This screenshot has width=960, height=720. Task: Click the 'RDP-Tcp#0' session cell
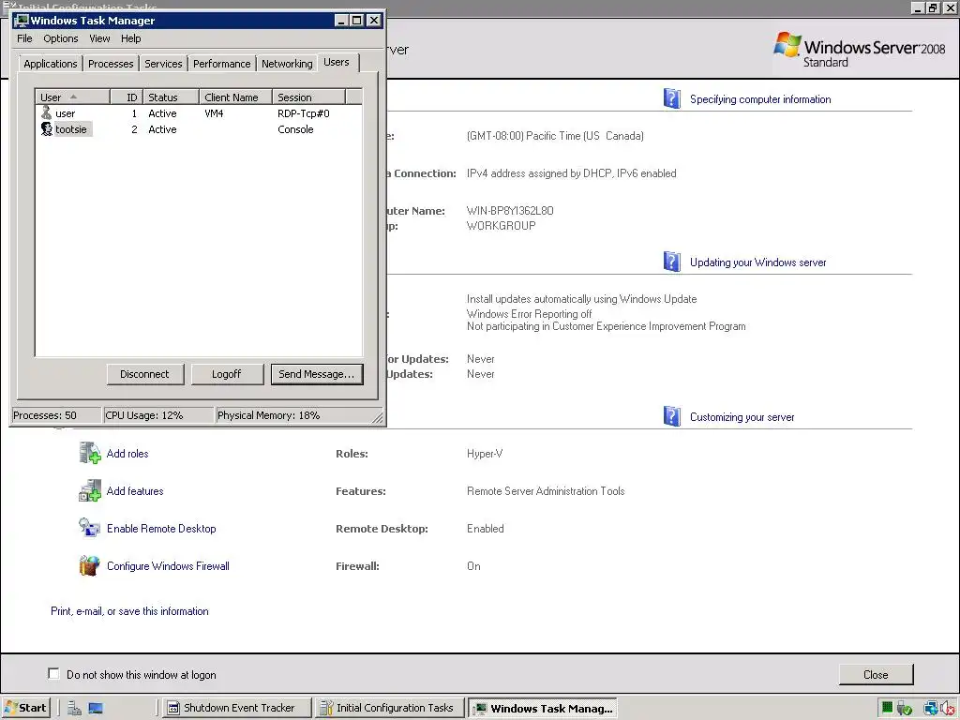coord(304,113)
